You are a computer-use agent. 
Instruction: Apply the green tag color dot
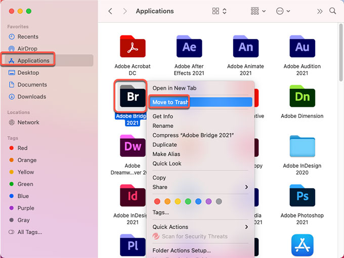pyautogui.click(x=188, y=201)
